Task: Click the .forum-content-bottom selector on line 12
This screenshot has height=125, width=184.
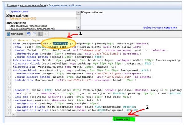Action: (33, 77)
